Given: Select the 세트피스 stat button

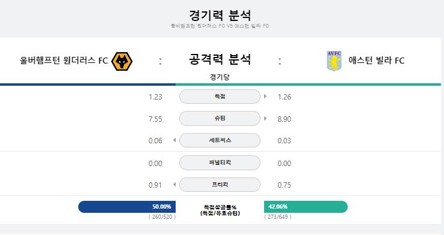Looking at the screenshot, I should pyautogui.click(x=220, y=140).
